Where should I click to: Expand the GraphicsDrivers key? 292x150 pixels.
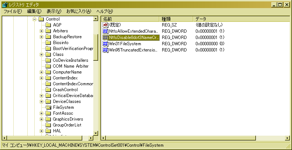pyautogui.click(x=42, y=119)
